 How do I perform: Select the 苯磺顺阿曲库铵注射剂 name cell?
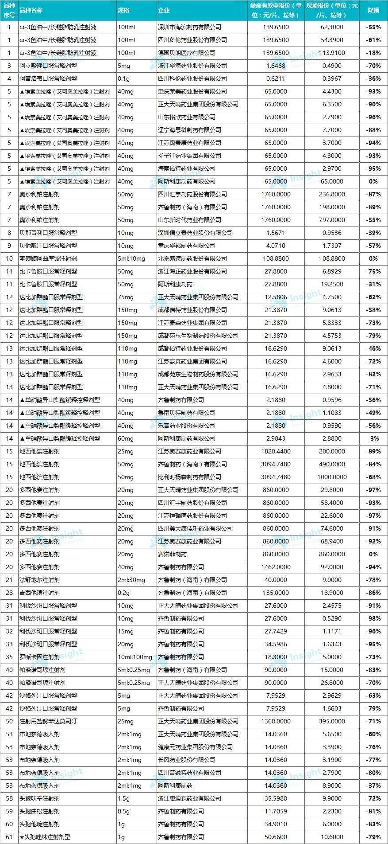tap(48, 258)
